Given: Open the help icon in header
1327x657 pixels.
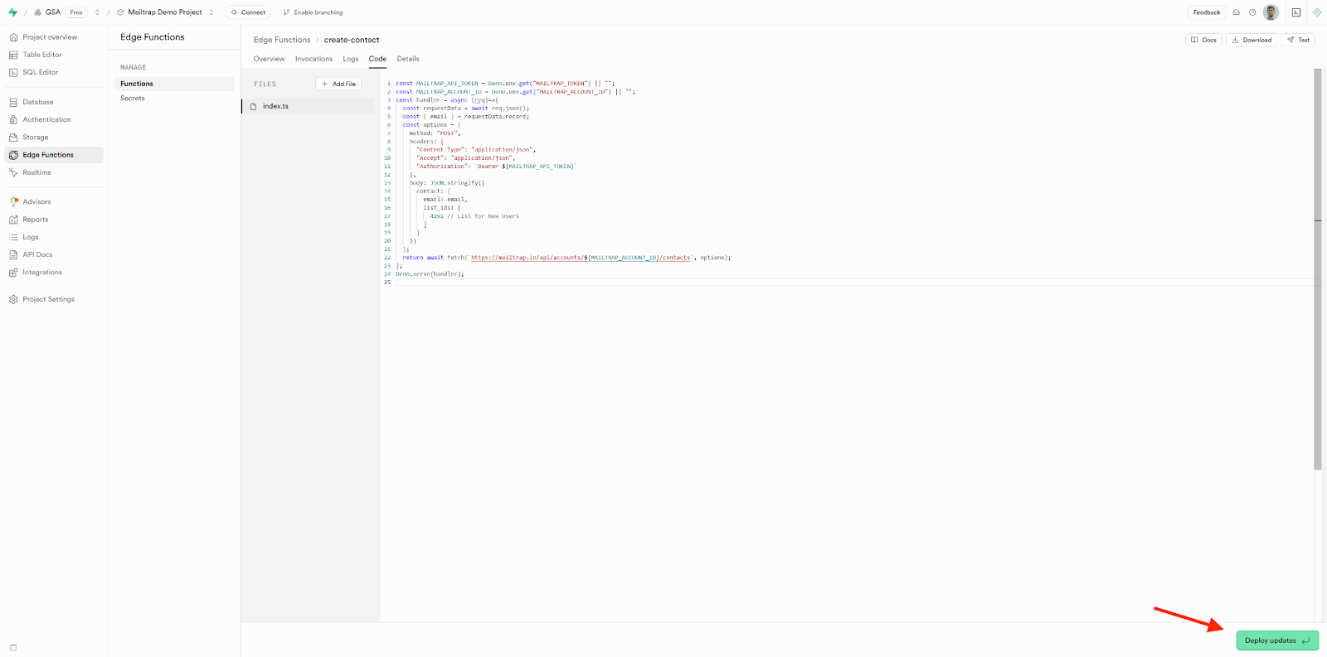Looking at the screenshot, I should coord(1252,12).
